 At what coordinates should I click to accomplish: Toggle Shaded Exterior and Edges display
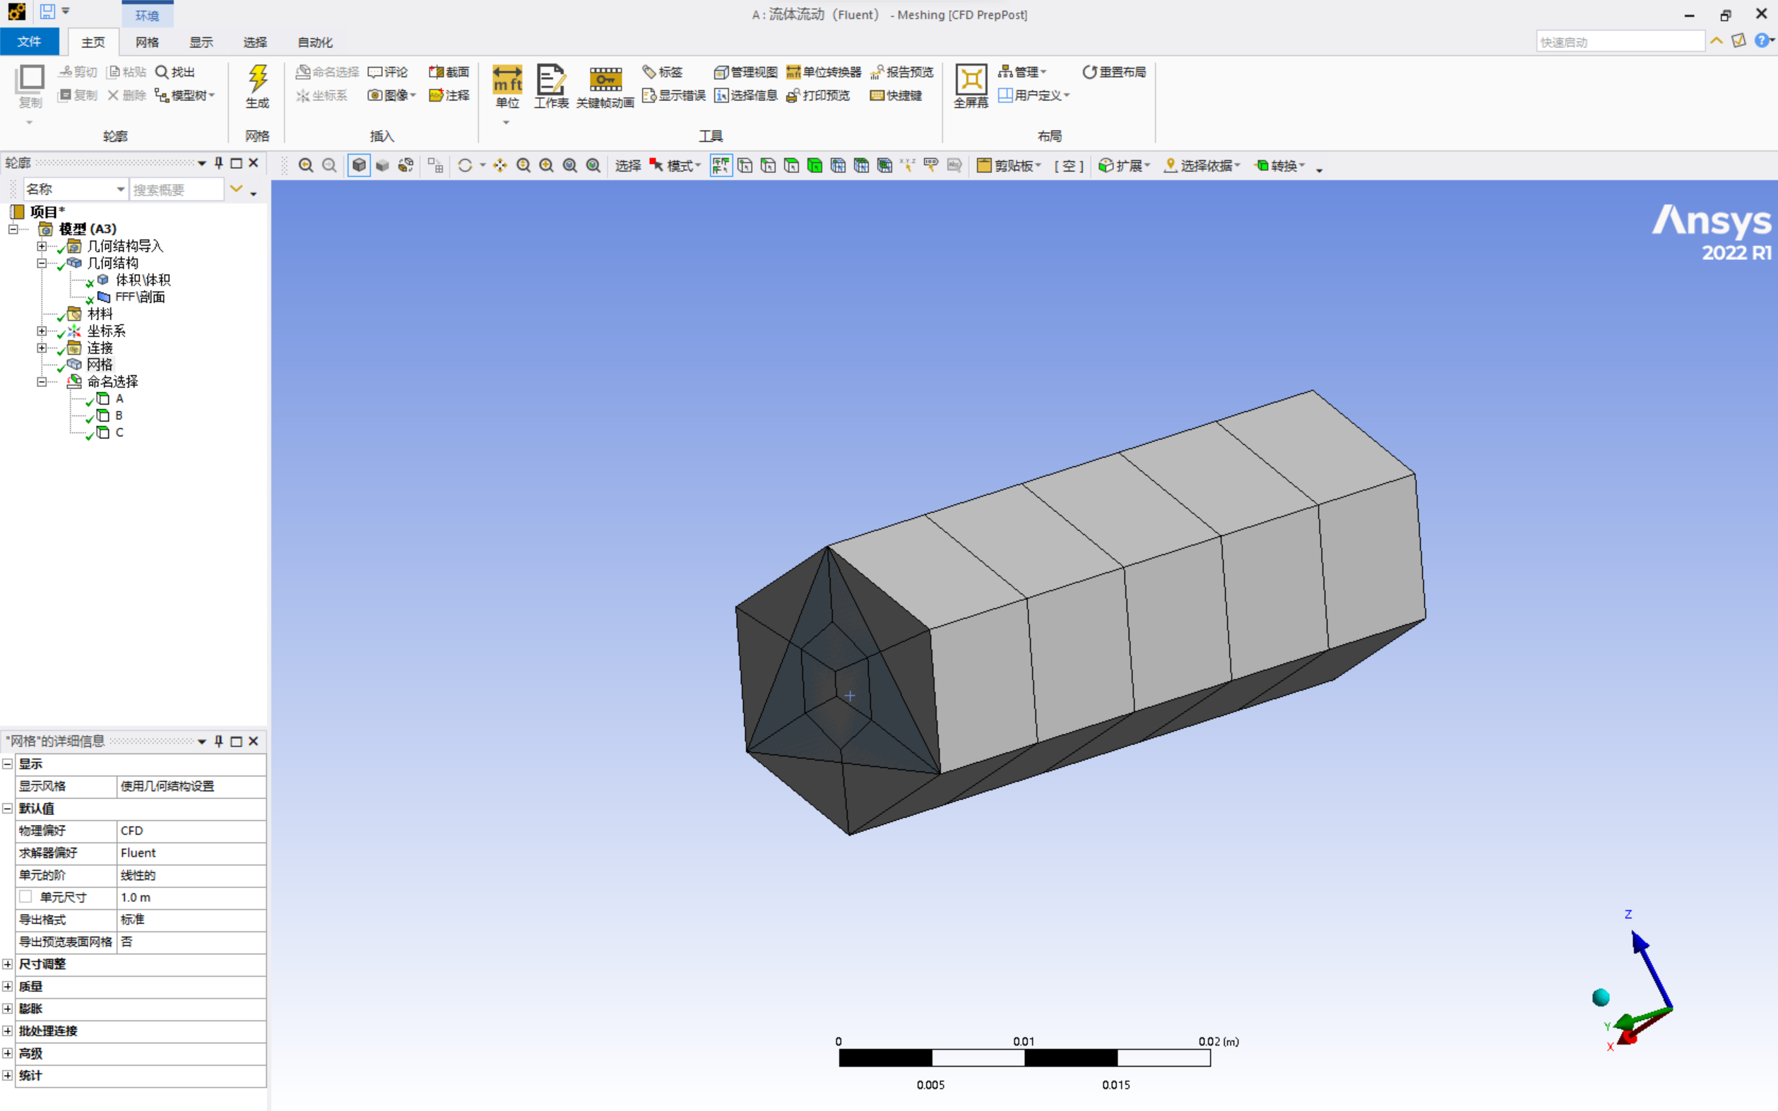[359, 165]
